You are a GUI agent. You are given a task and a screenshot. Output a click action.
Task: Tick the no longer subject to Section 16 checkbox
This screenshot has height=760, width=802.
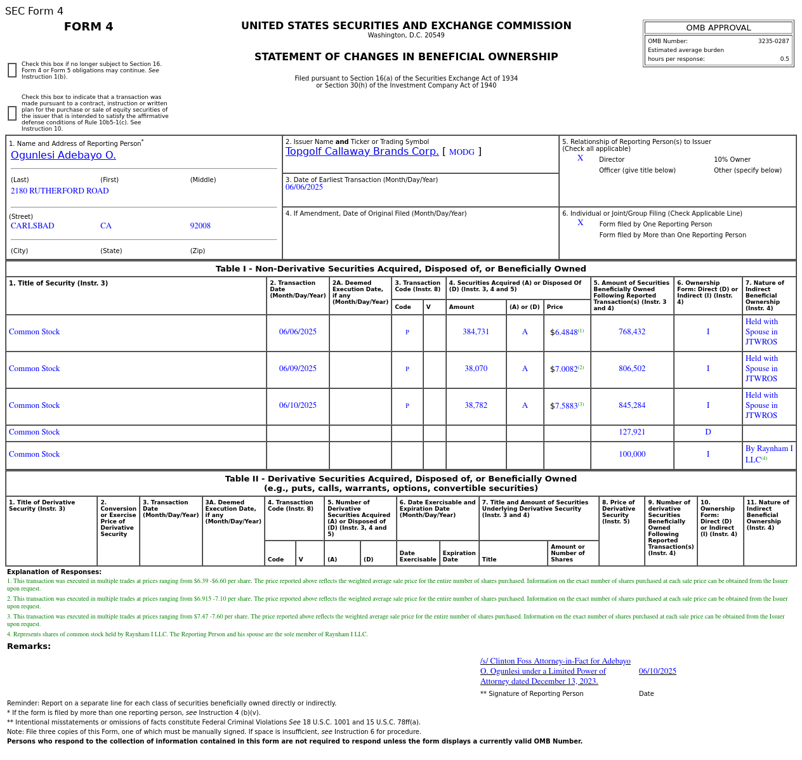click(12, 70)
